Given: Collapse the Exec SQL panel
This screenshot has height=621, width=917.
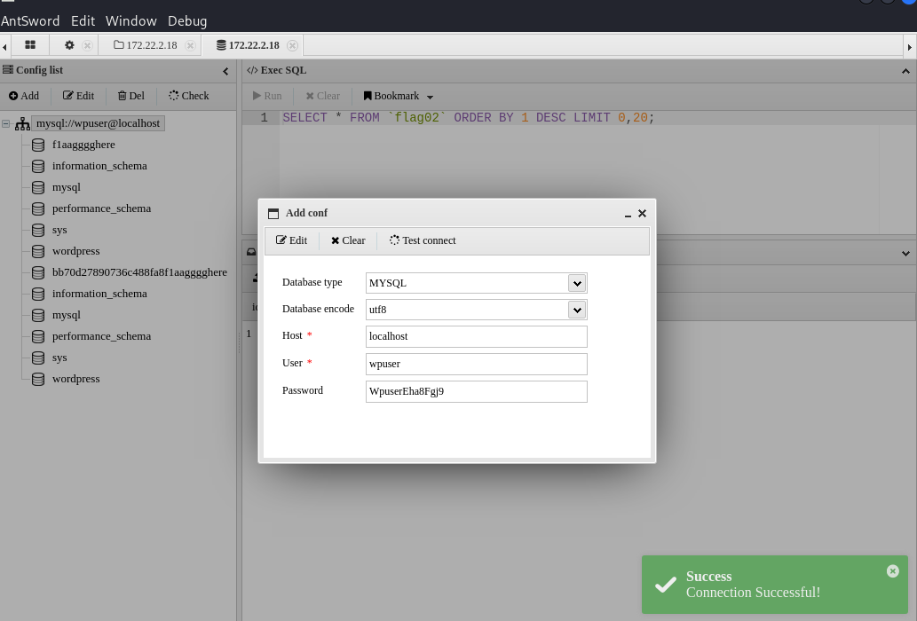Looking at the screenshot, I should coord(905,71).
